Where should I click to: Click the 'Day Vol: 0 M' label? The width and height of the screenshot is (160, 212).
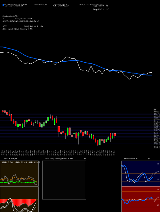[x=100, y=10]
